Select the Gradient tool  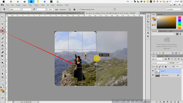tap(3, 56)
